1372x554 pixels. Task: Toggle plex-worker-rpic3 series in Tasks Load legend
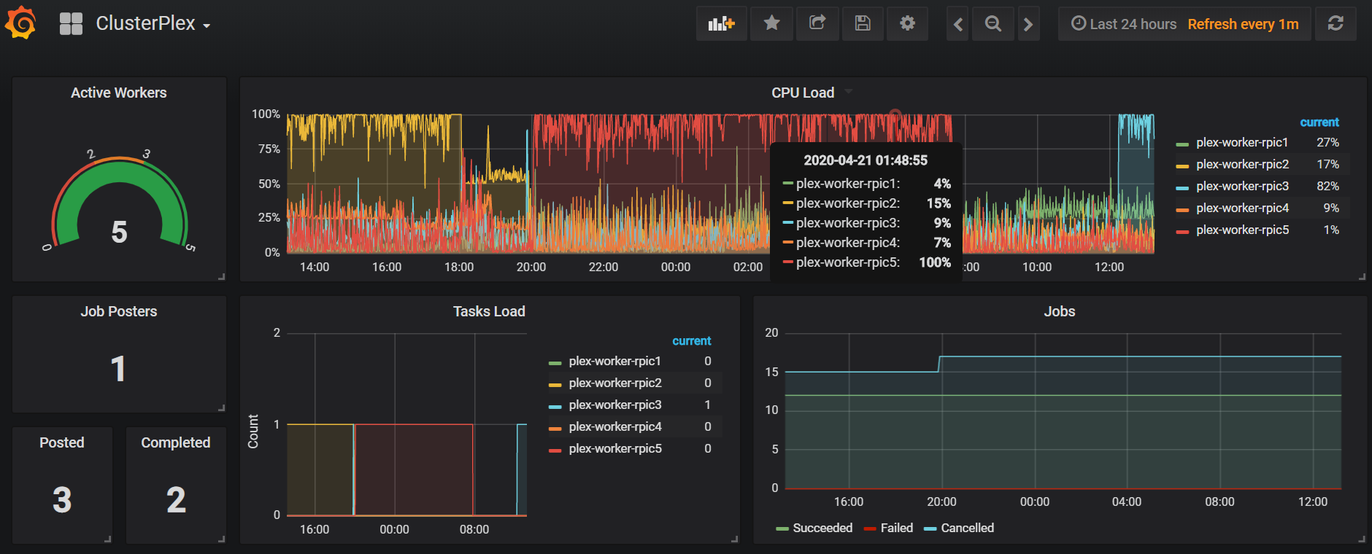pos(615,405)
